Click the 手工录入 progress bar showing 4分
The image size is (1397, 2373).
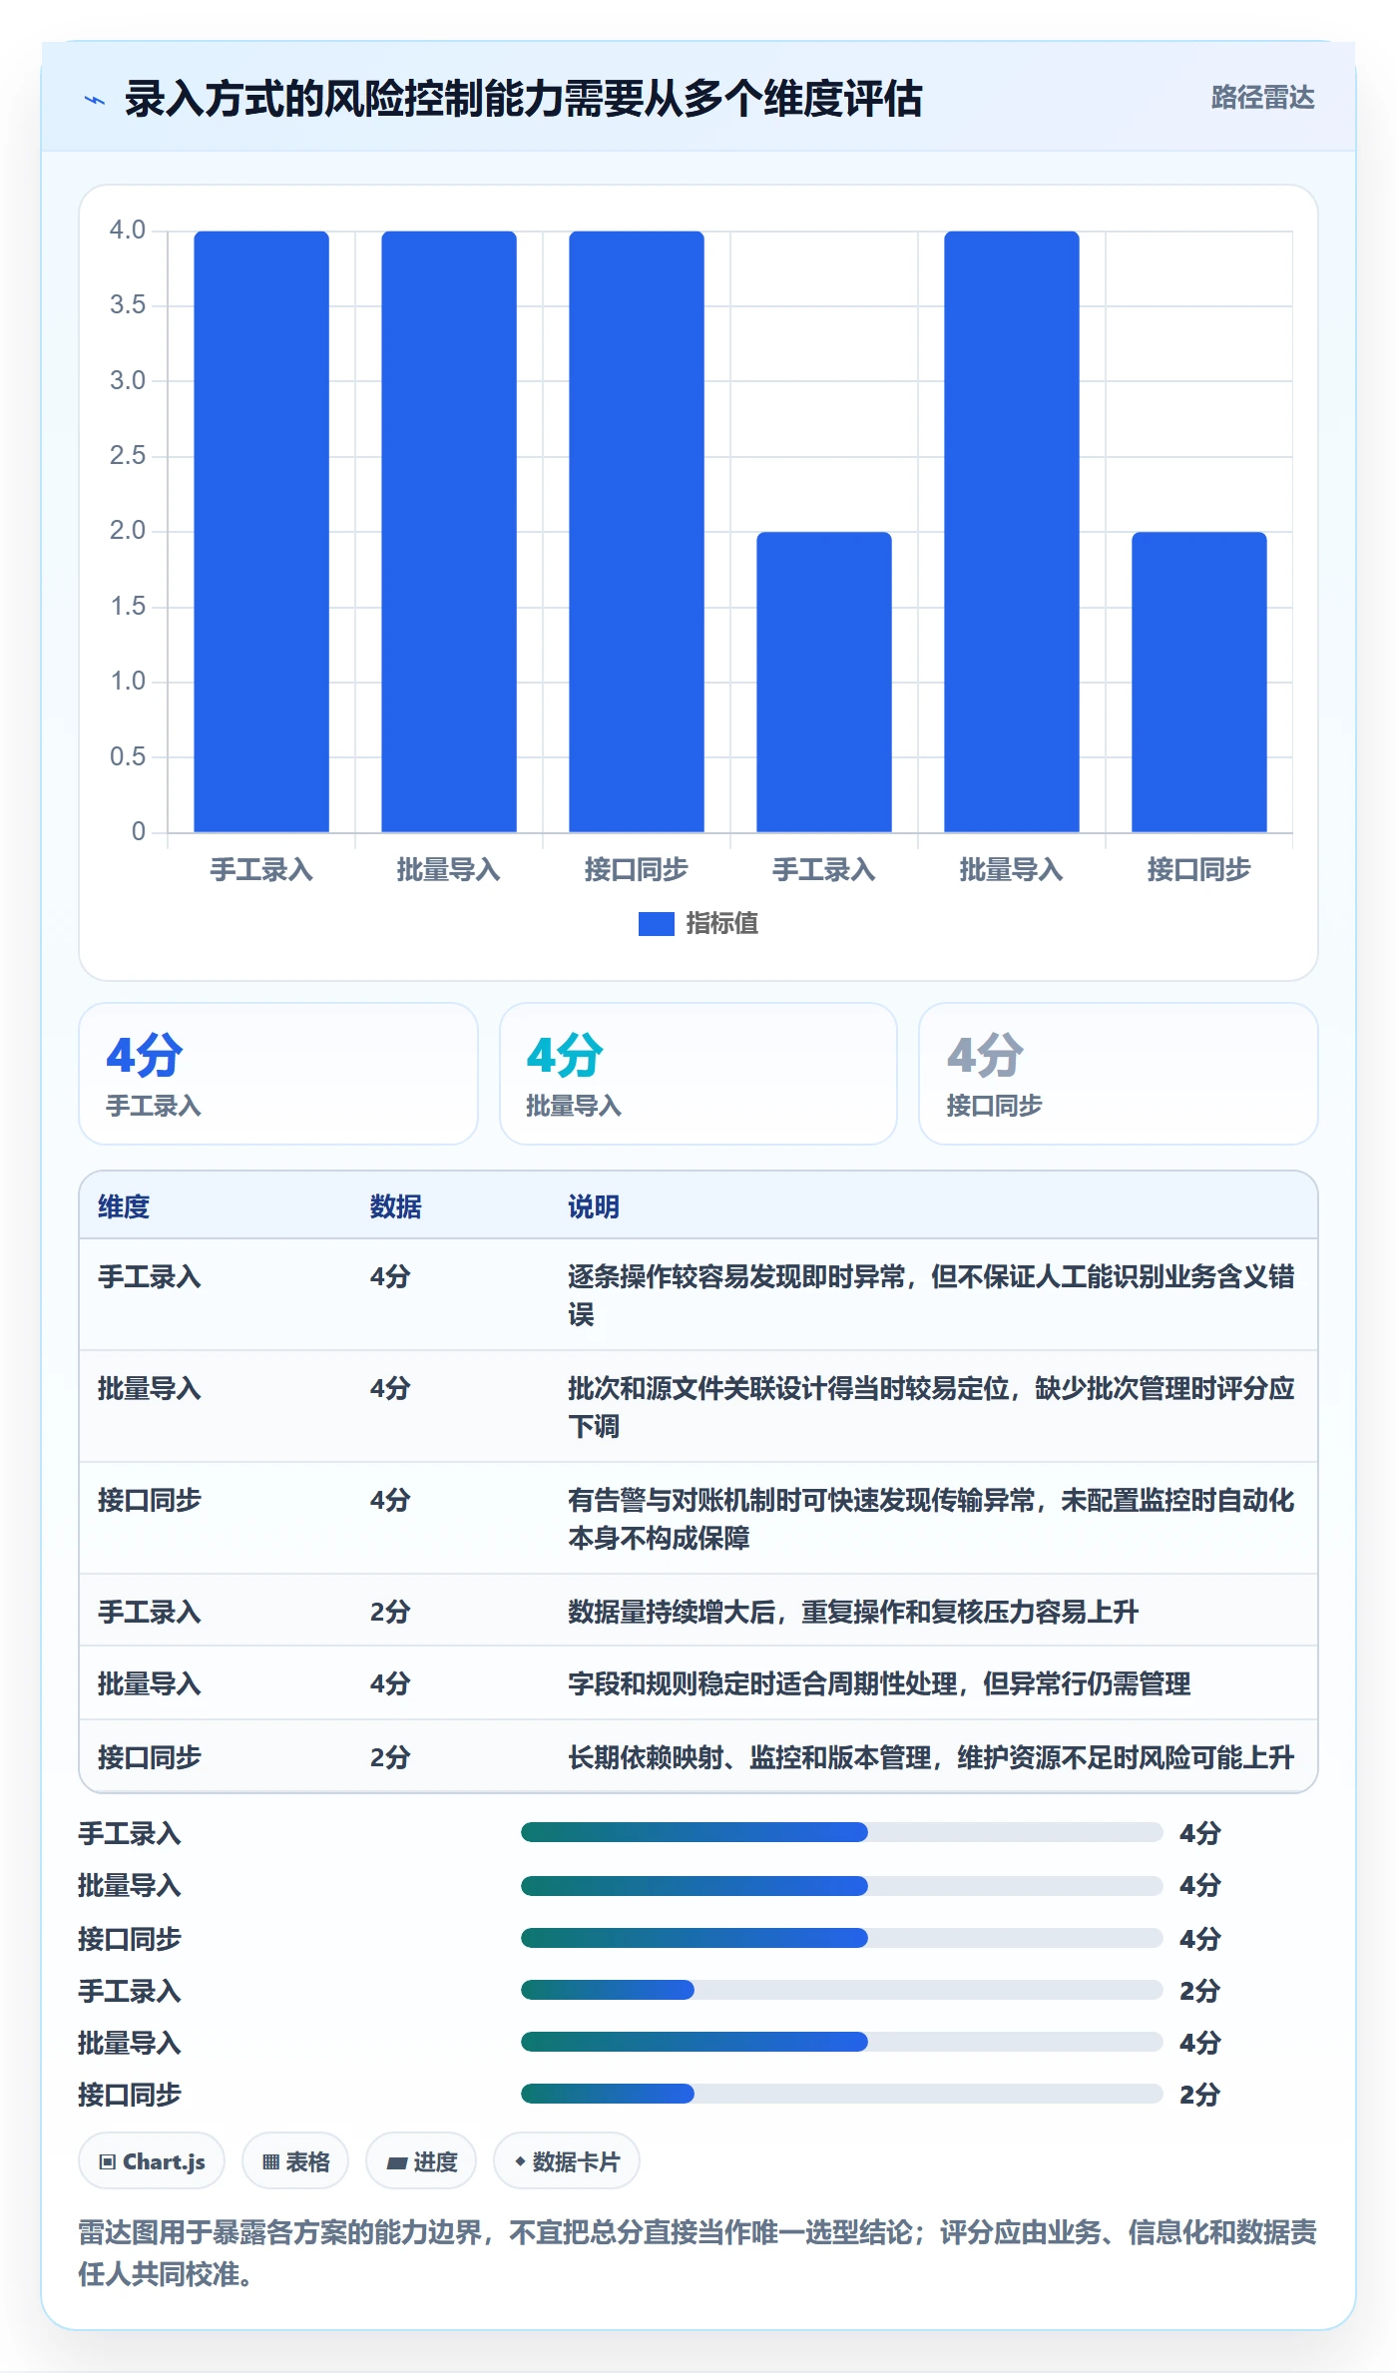coord(842,1832)
